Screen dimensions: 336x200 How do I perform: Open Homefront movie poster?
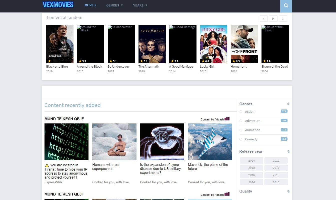tap(244, 44)
